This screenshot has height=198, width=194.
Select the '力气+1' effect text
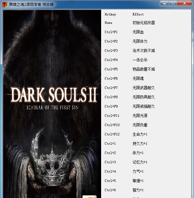pyautogui.click(x=138, y=171)
